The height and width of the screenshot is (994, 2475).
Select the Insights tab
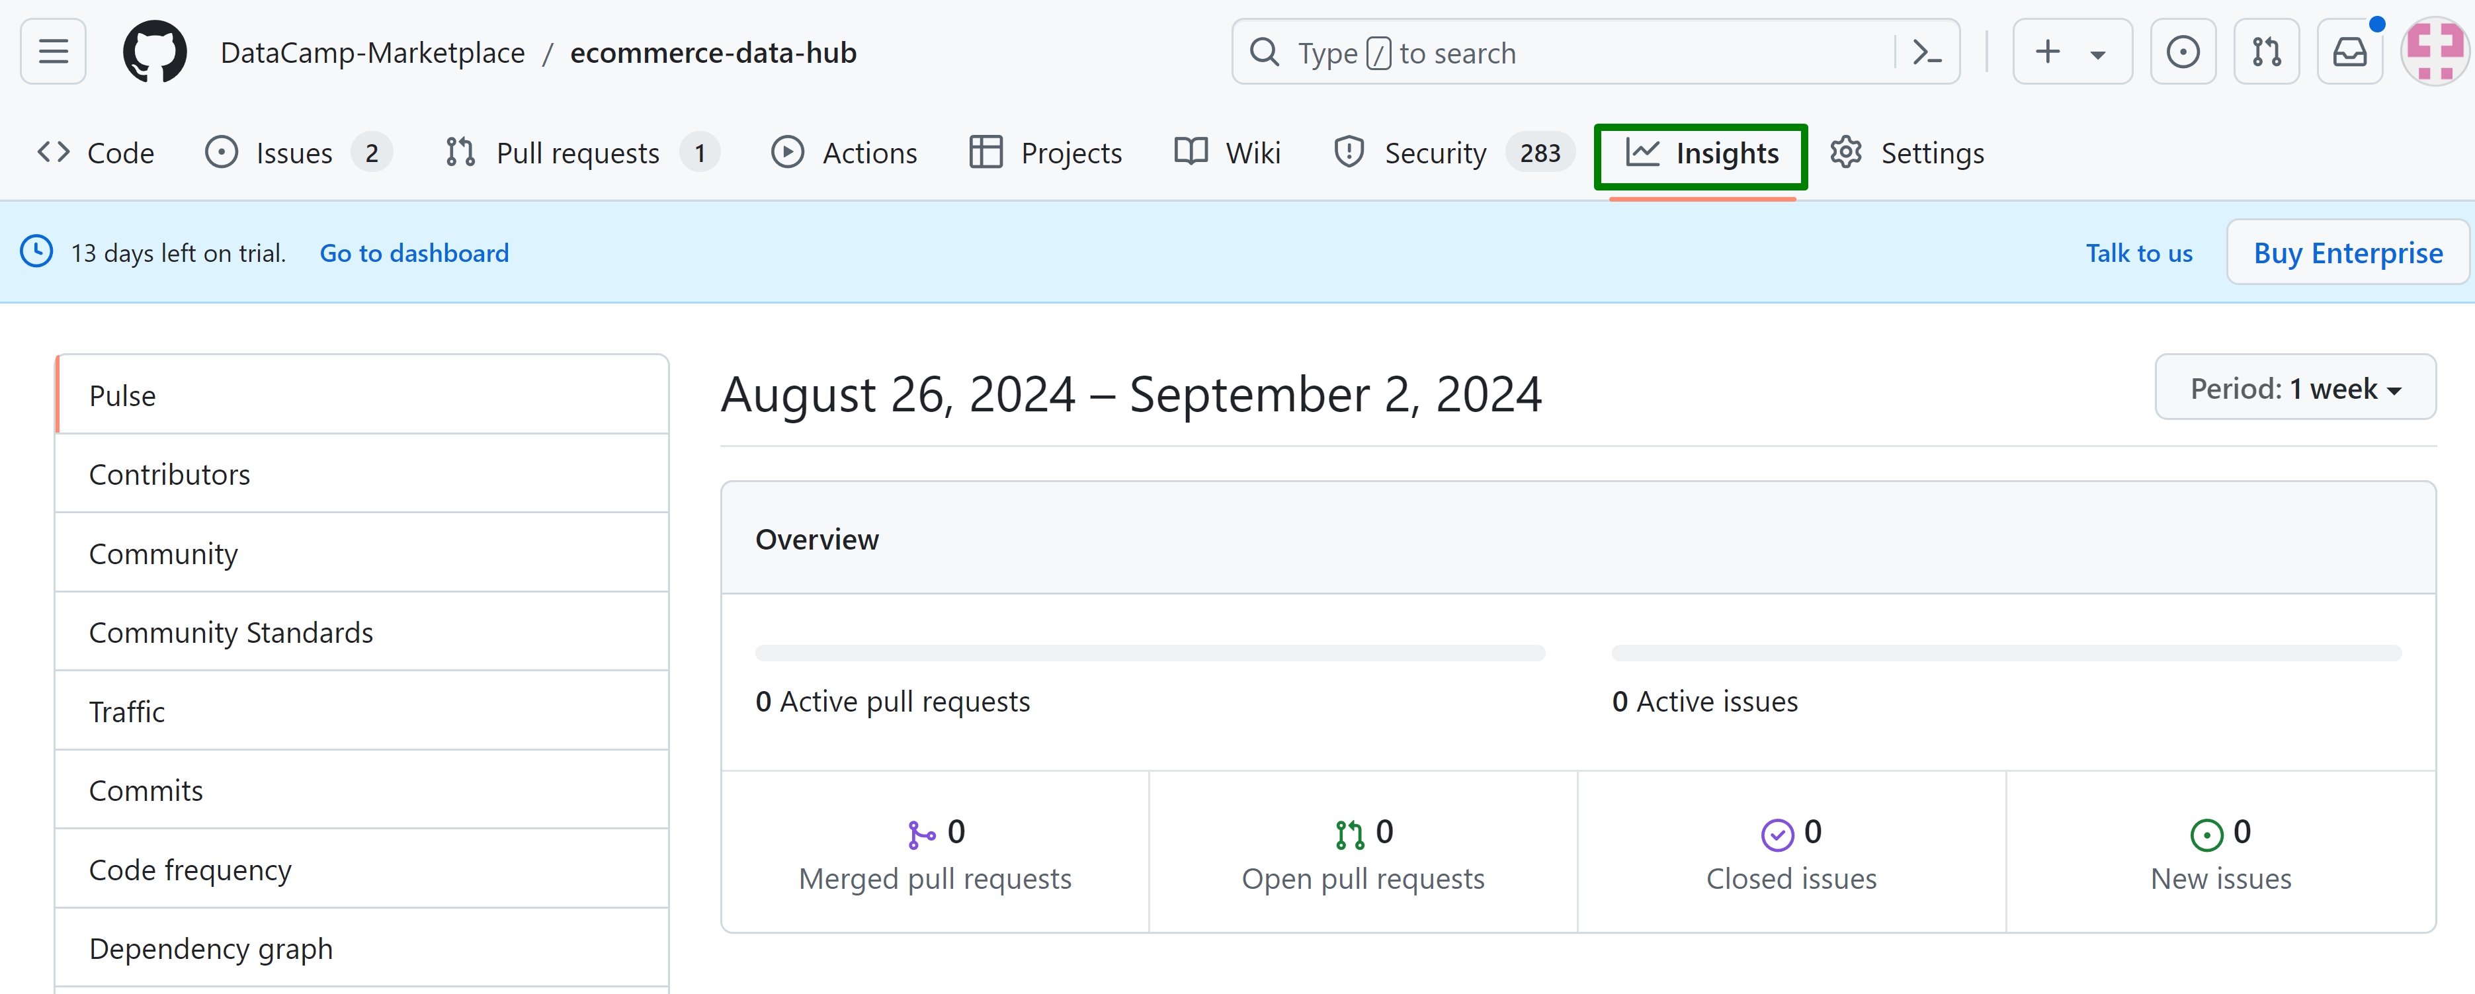point(1702,153)
